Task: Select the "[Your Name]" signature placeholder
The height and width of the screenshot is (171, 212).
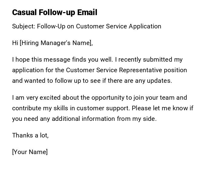Action: pos(30,152)
